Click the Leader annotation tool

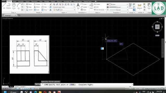coord(84,7)
